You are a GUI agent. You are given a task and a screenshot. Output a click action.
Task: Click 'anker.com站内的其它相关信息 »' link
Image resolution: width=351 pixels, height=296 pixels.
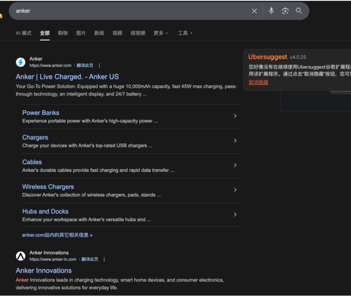point(57,235)
